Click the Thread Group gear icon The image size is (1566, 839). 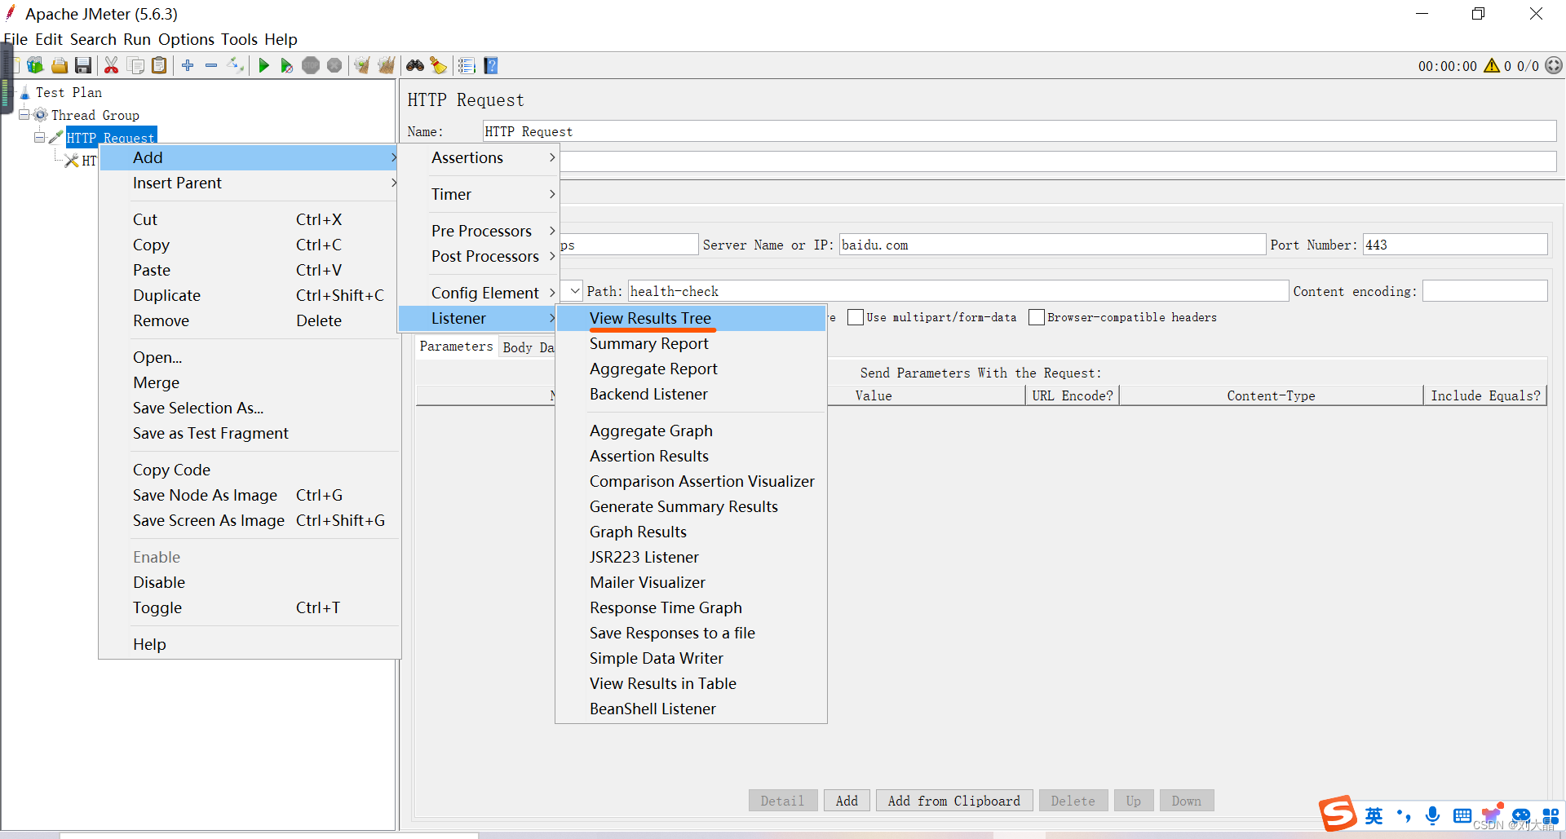(40, 115)
